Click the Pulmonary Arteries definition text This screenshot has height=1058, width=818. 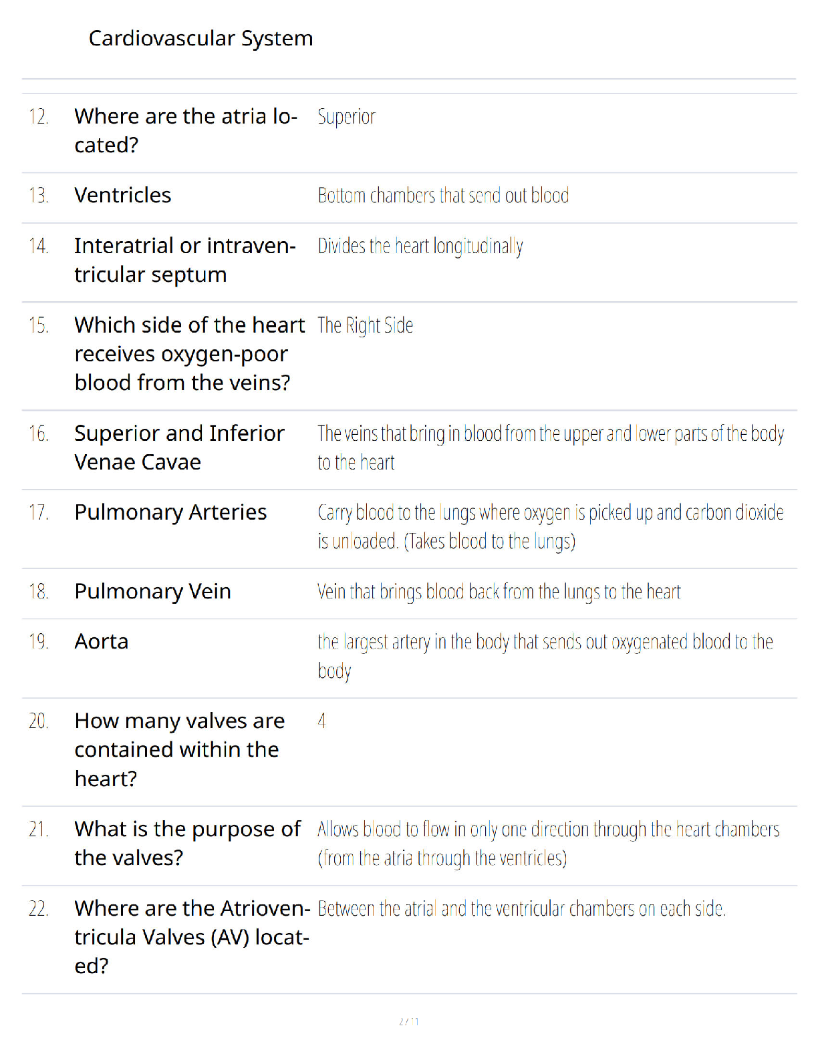pyautogui.click(x=551, y=526)
